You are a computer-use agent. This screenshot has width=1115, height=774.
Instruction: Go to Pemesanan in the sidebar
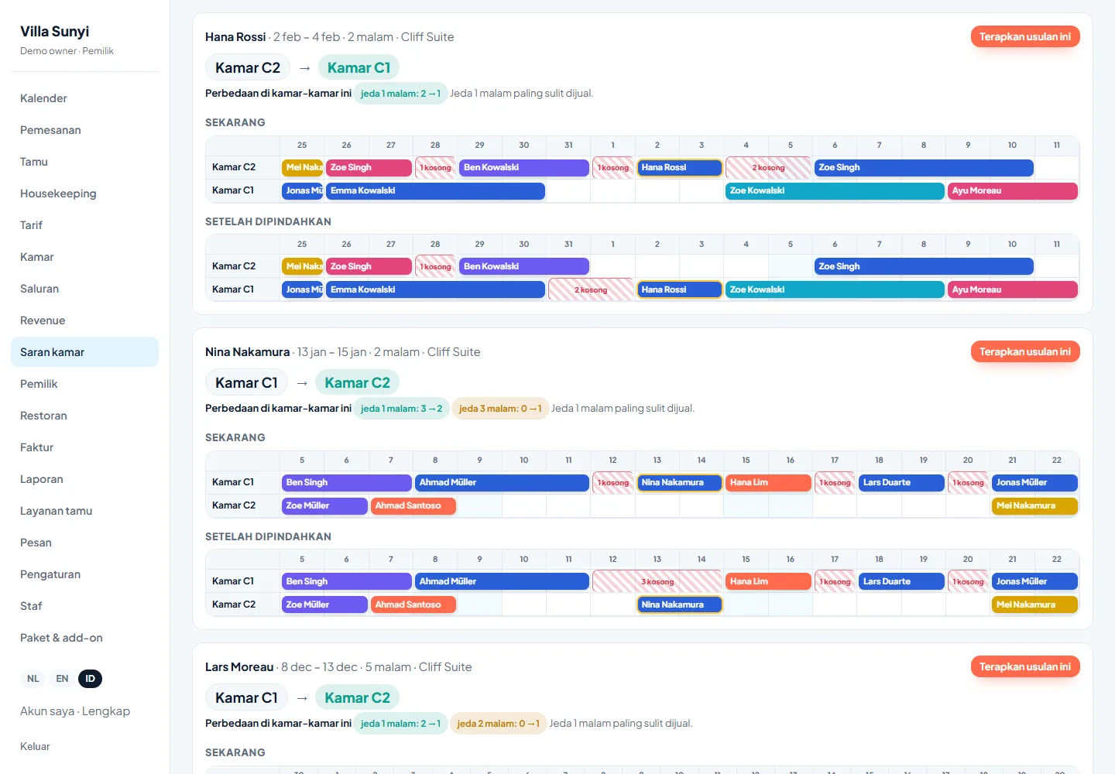[x=84, y=130]
